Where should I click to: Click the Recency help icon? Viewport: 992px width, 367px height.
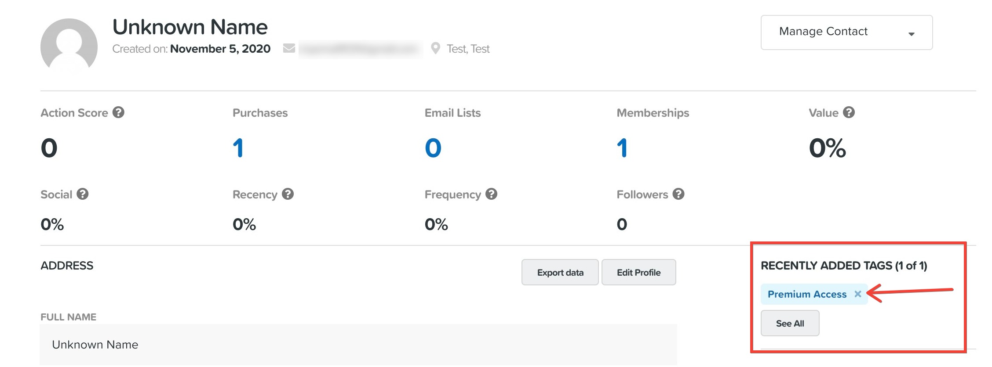(x=288, y=194)
